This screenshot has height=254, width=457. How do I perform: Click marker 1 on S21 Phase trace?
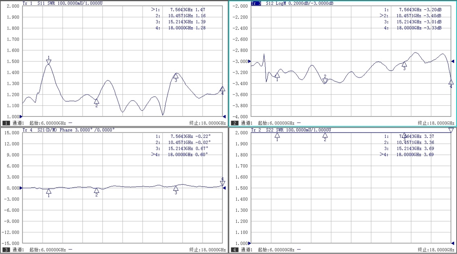tap(48, 191)
